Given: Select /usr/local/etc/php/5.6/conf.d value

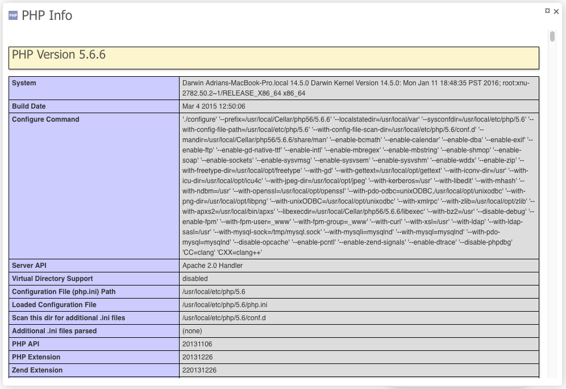Looking at the screenshot, I should 224,318.
